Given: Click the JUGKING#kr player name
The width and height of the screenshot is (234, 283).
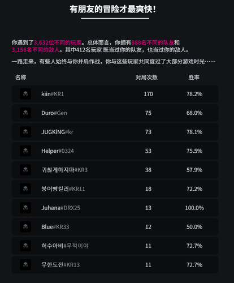Looking at the screenshot, I should [57, 132].
